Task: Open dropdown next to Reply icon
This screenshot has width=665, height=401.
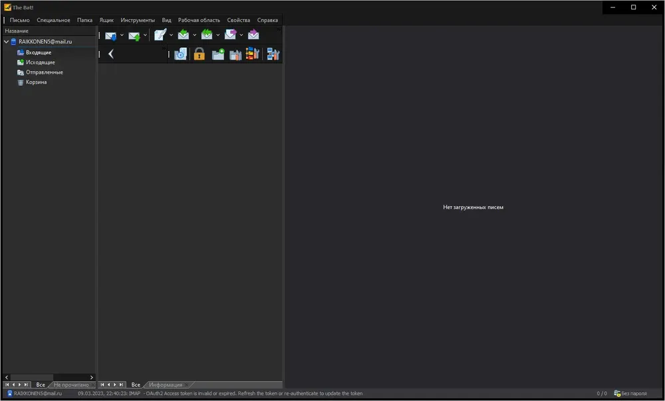Action: (x=194, y=35)
